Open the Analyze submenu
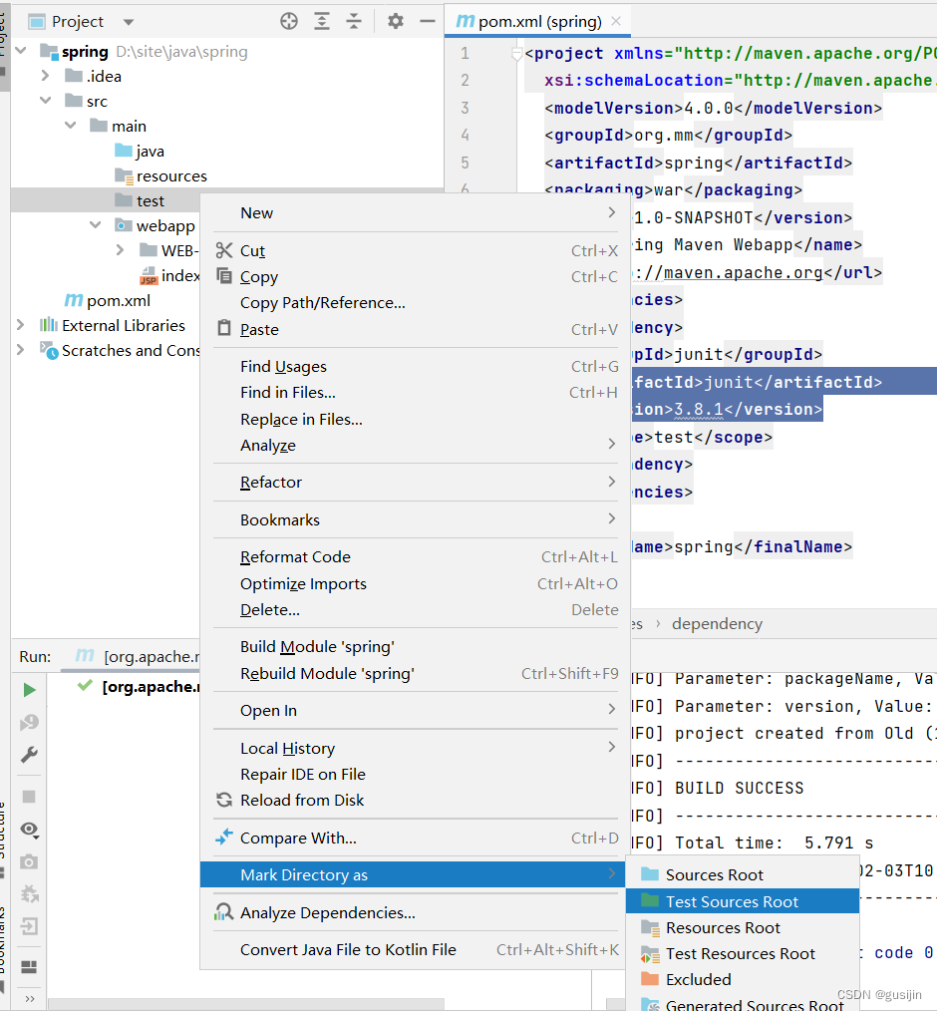The height and width of the screenshot is (1011, 937). pyautogui.click(x=416, y=445)
